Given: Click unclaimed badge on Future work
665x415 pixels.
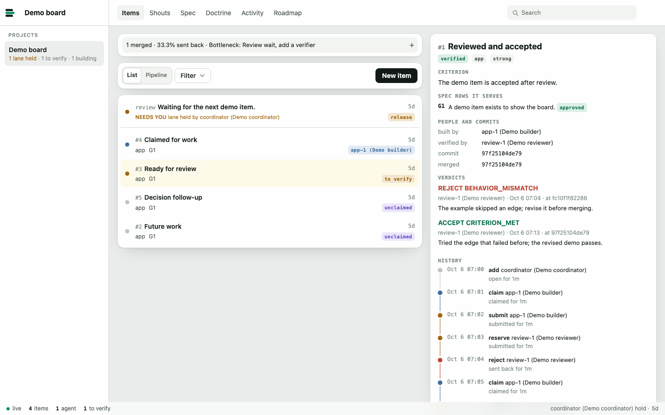Looking at the screenshot, I should 398,237.
